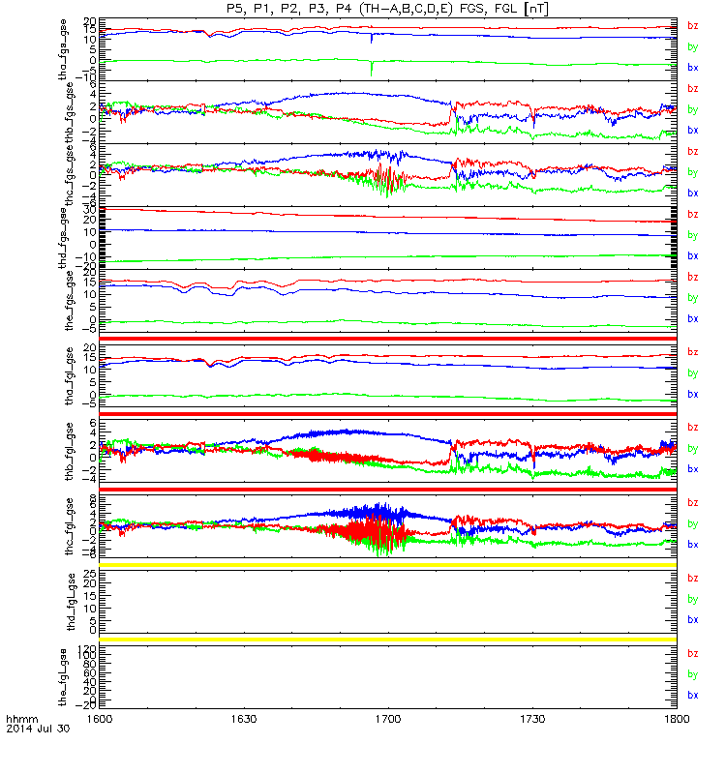Click the red bz legend of tha_fgs_gse panel

pyautogui.click(x=693, y=26)
